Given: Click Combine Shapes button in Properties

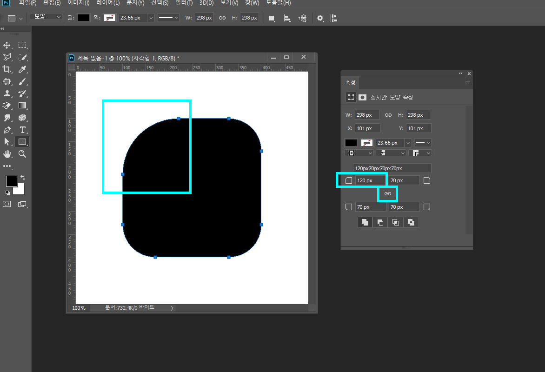Looking at the screenshot, I should [x=365, y=223].
